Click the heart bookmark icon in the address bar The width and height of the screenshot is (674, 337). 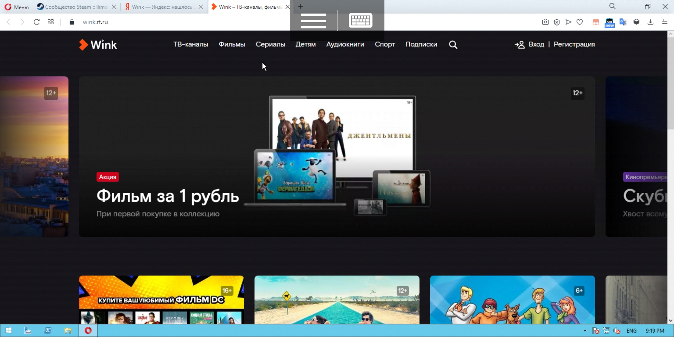coord(579,22)
